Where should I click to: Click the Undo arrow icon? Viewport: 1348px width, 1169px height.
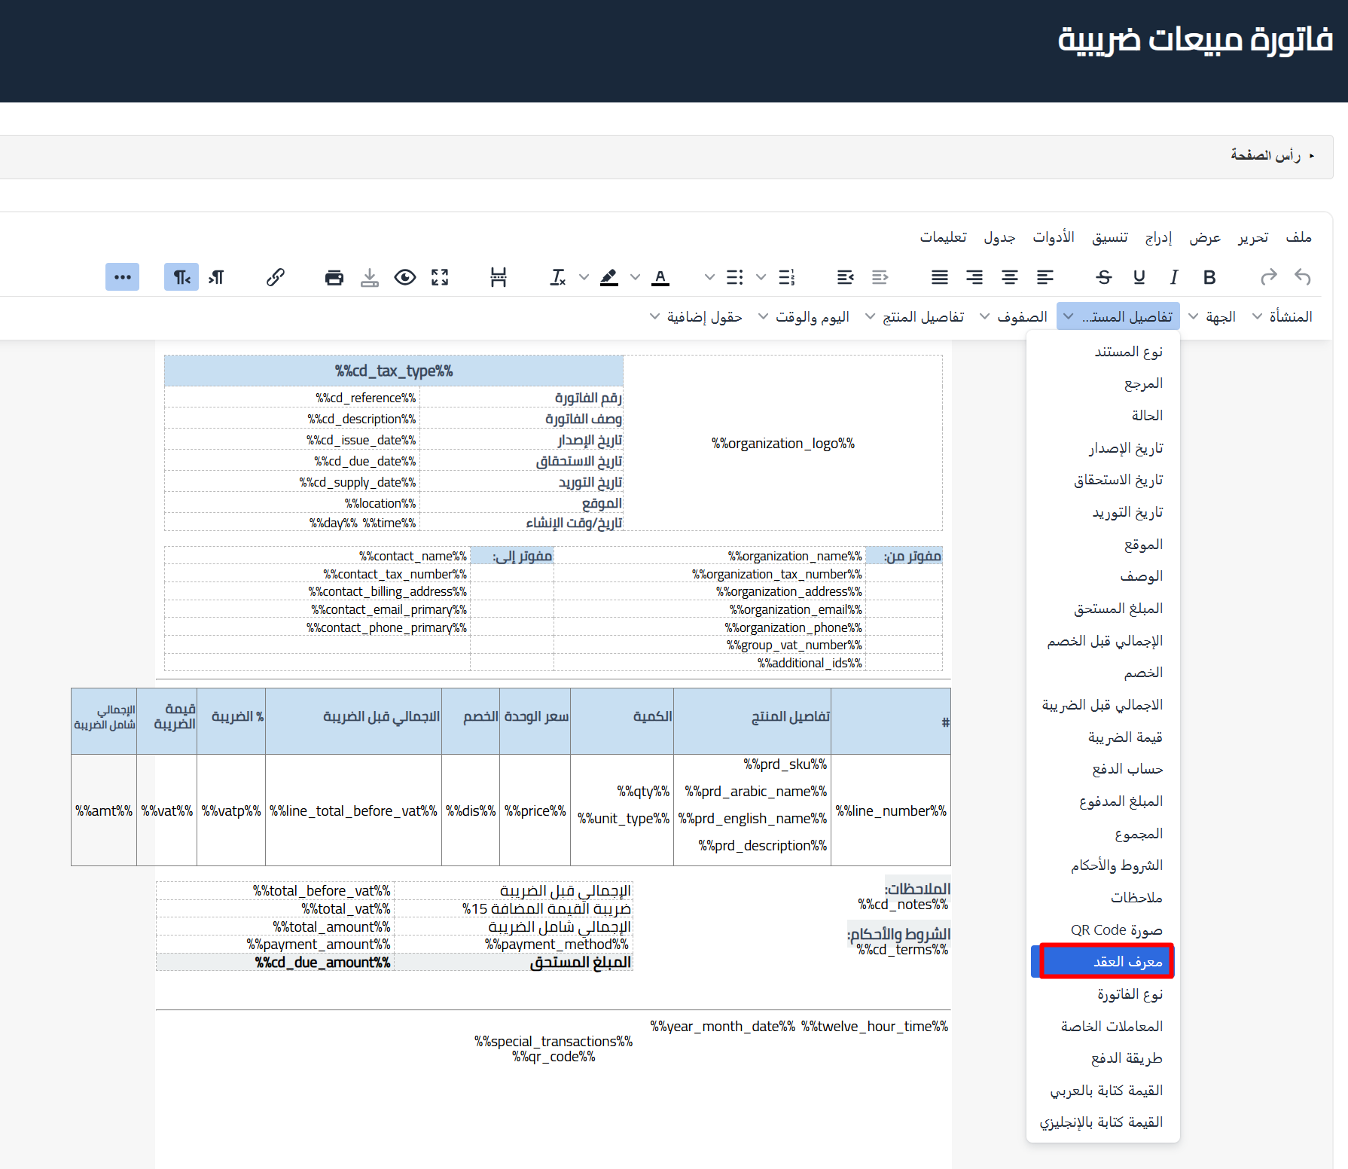(x=1303, y=277)
